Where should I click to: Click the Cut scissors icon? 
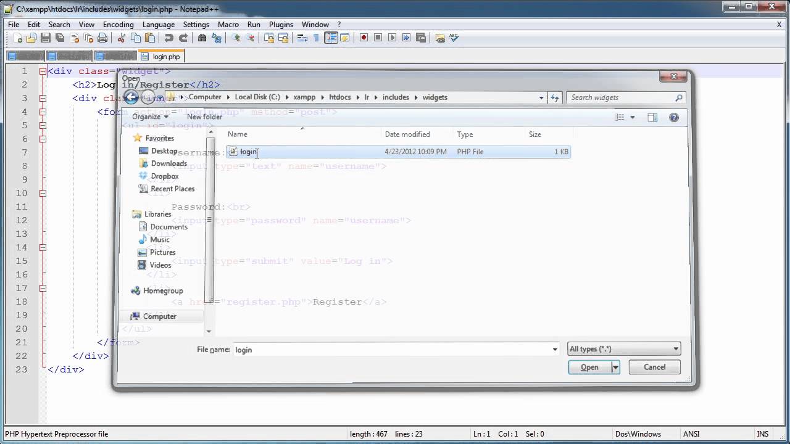(x=122, y=38)
